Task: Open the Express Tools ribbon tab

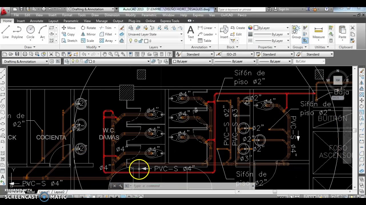Action: click(x=170, y=21)
